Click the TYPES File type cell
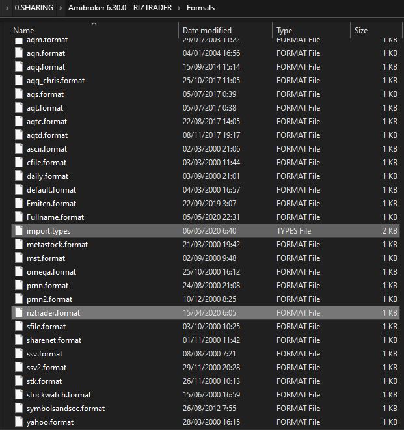The height and width of the screenshot is (430, 404). coord(293,231)
